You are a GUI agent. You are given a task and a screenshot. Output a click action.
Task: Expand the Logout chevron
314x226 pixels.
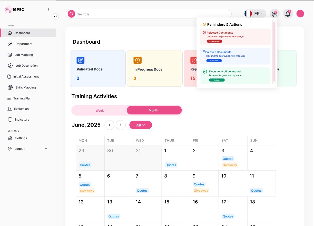[x=46, y=149]
